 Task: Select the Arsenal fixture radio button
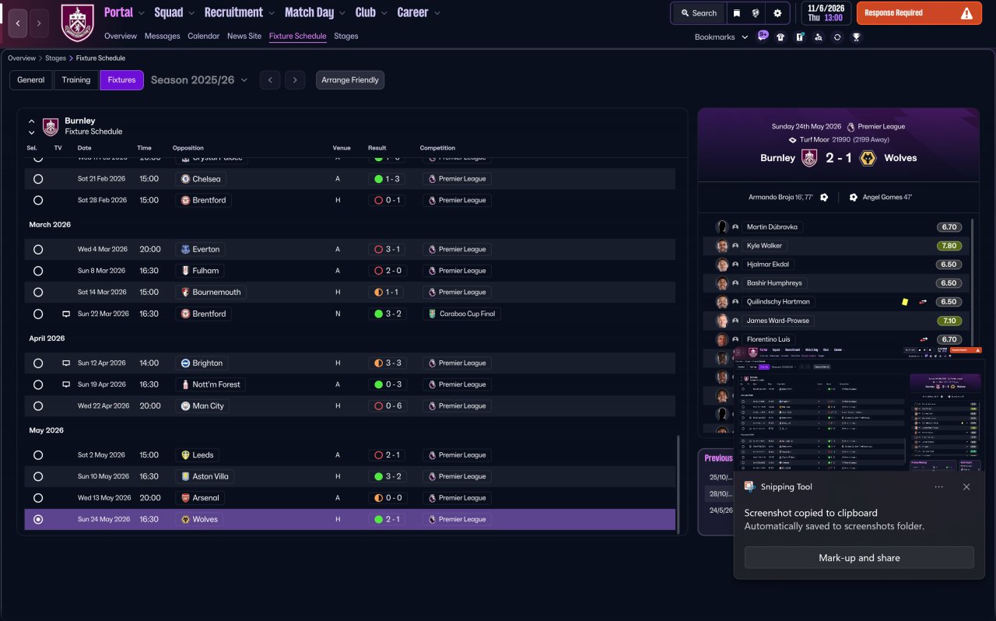tap(38, 498)
